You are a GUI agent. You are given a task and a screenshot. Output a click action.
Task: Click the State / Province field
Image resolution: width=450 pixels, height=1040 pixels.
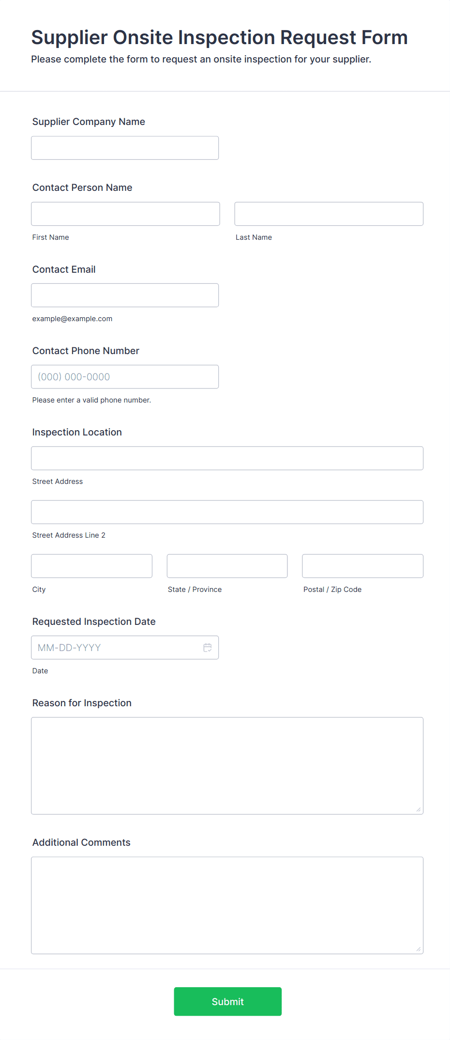point(227,566)
